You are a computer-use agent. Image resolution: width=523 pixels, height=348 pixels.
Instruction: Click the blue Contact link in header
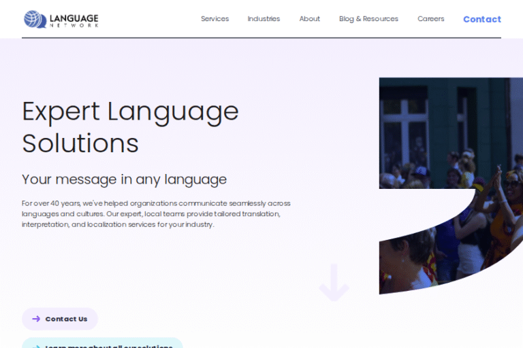coord(481,19)
